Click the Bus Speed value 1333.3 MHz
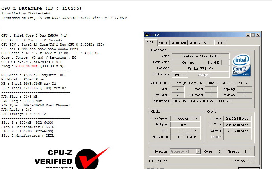This screenshot has width=272, height=169. pos(186,137)
